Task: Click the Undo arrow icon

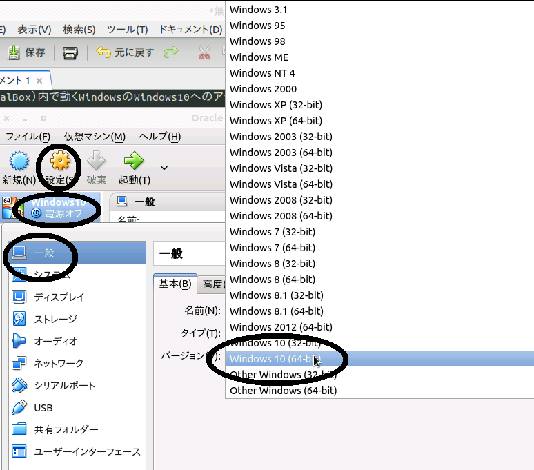Action: point(103,52)
